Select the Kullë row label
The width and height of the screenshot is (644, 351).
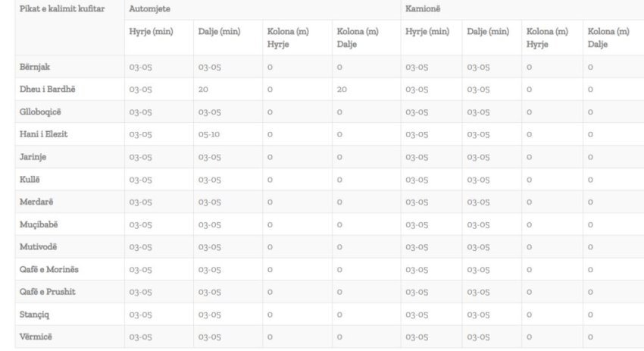[x=30, y=180]
